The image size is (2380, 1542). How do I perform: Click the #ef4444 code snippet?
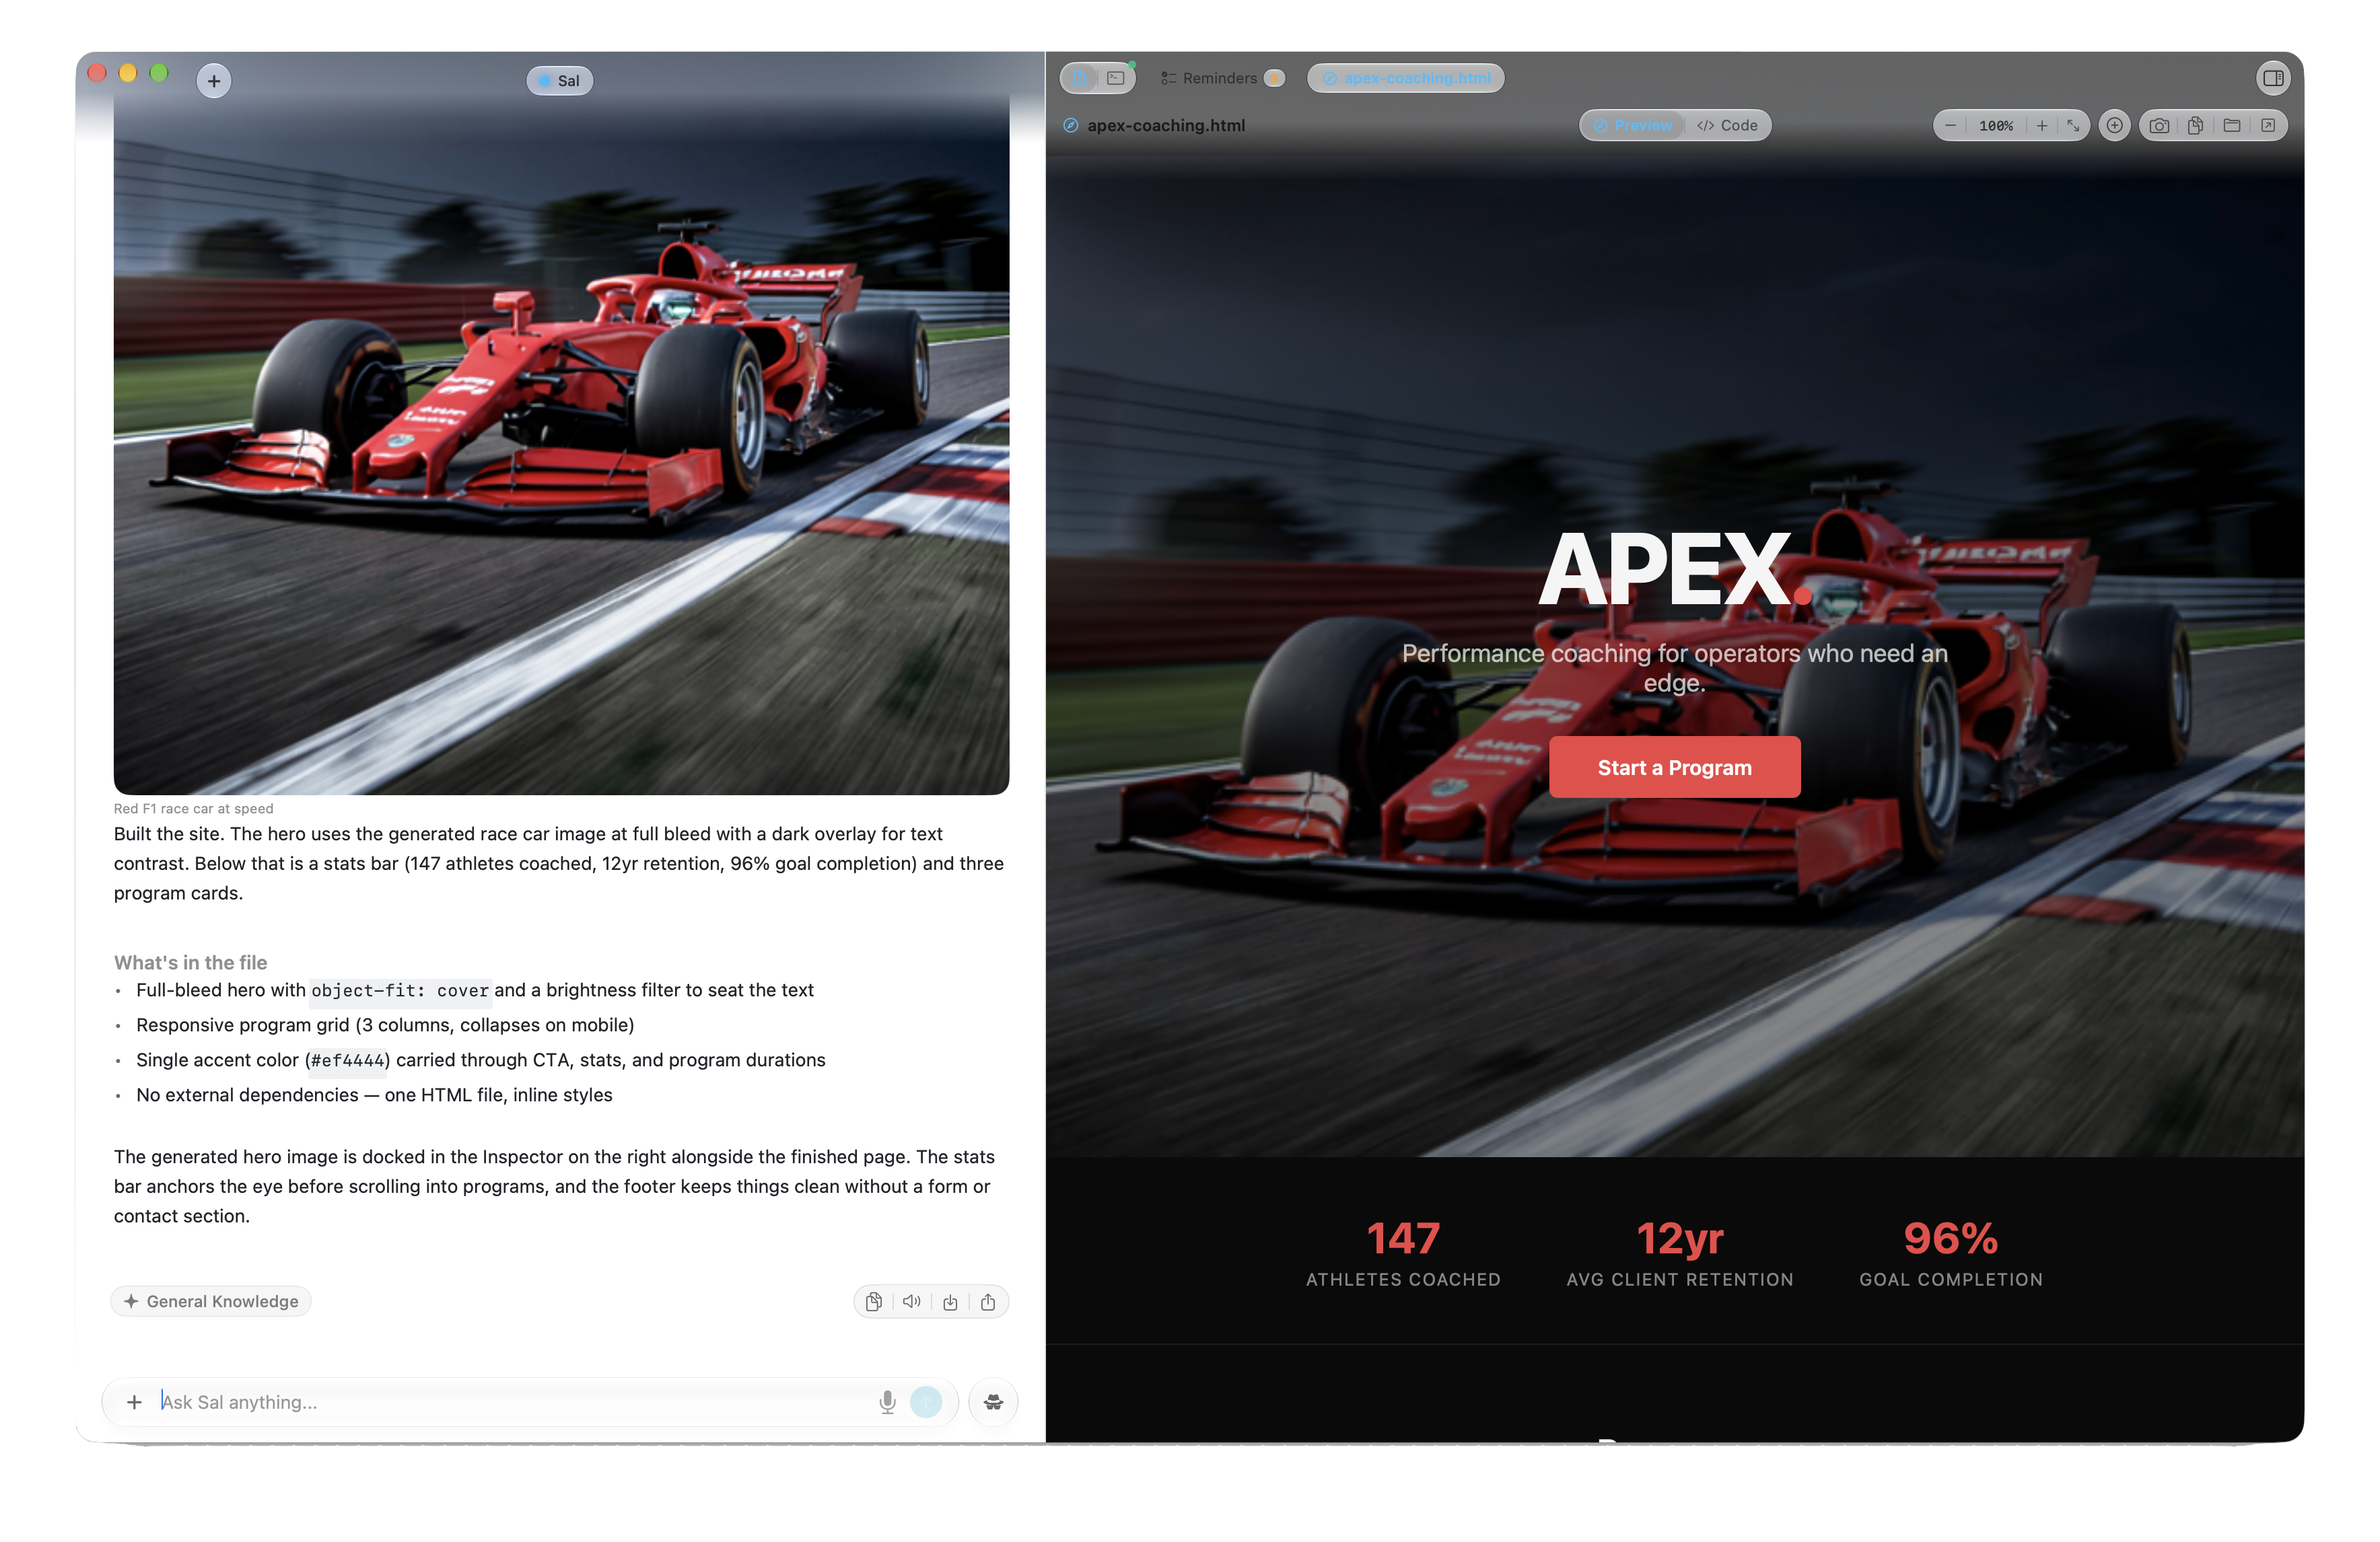[x=347, y=1060]
